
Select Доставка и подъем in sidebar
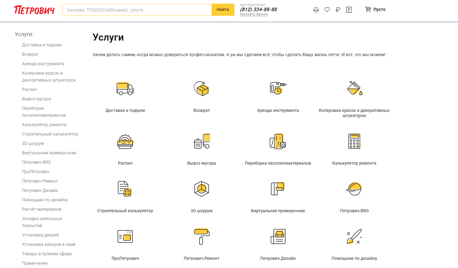pos(42,45)
